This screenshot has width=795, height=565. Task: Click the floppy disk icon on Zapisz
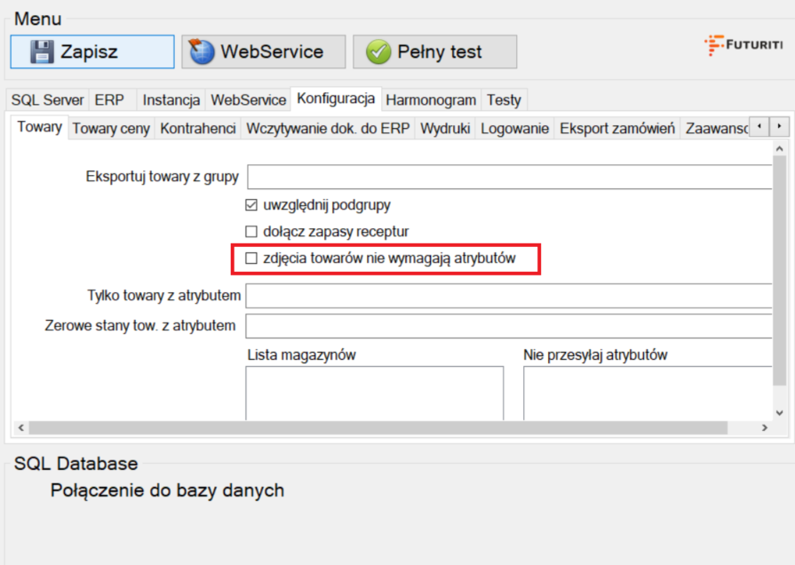pyautogui.click(x=43, y=52)
